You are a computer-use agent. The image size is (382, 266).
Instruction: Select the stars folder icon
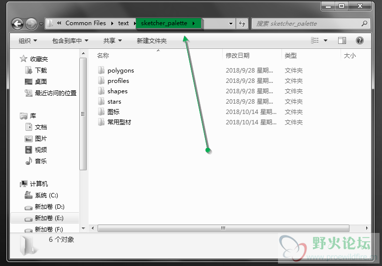[101, 101]
